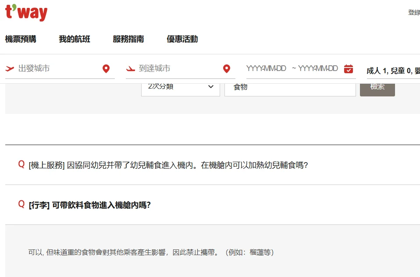
Task: Open the travel date calendar icon
Action: [349, 68]
